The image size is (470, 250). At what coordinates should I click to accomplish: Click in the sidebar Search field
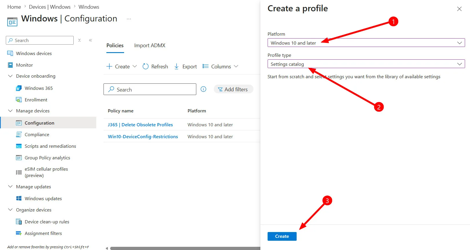pyautogui.click(x=40, y=40)
